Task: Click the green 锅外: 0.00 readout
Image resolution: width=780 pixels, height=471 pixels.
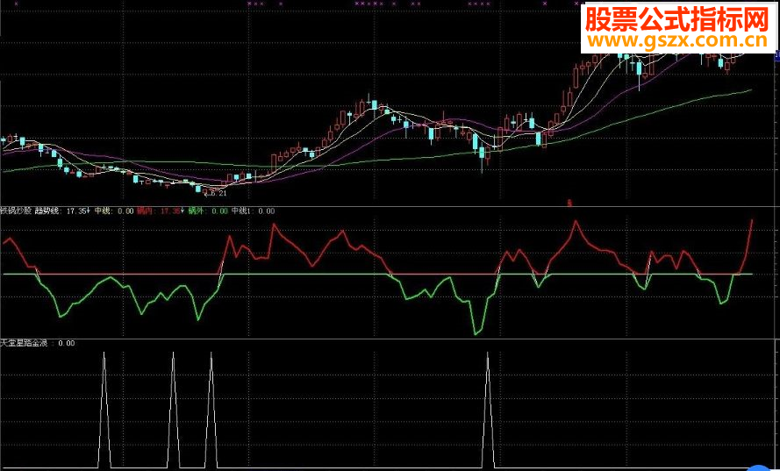Action: [208, 211]
